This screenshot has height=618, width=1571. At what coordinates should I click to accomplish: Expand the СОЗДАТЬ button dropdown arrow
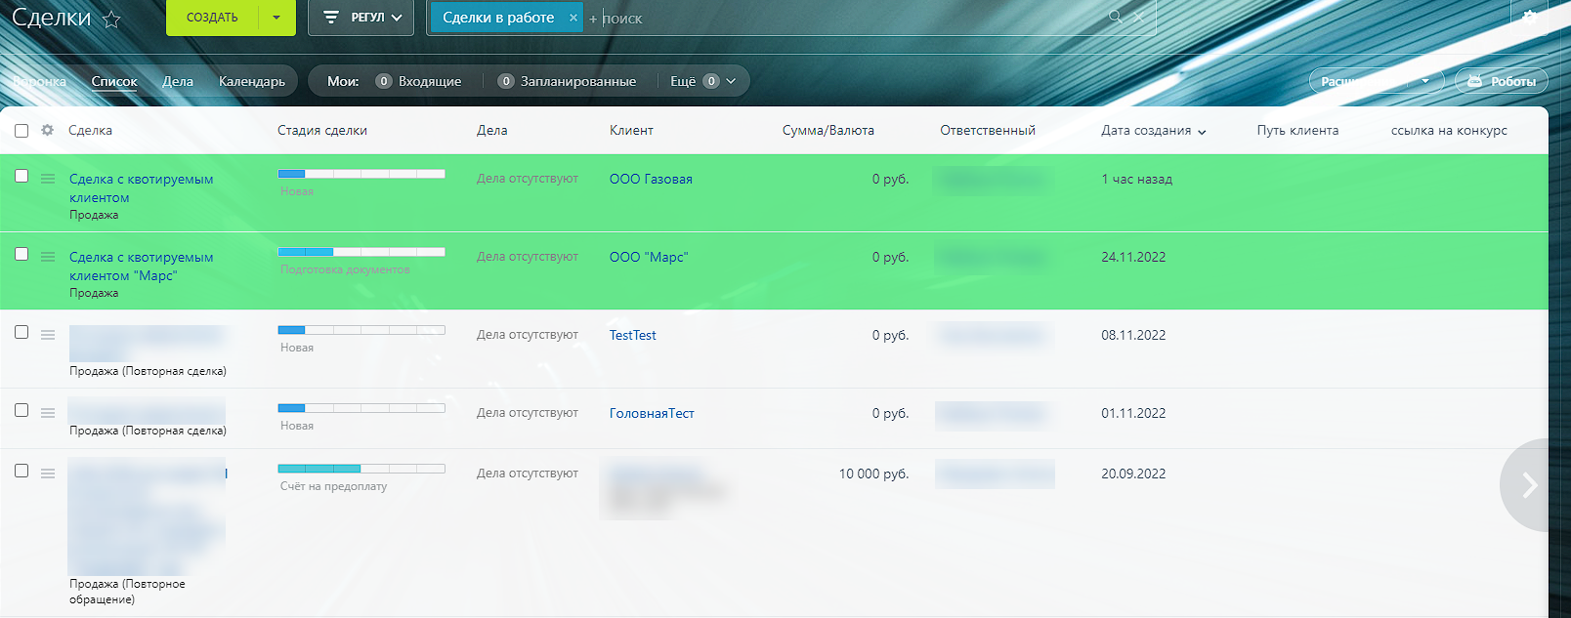(276, 18)
